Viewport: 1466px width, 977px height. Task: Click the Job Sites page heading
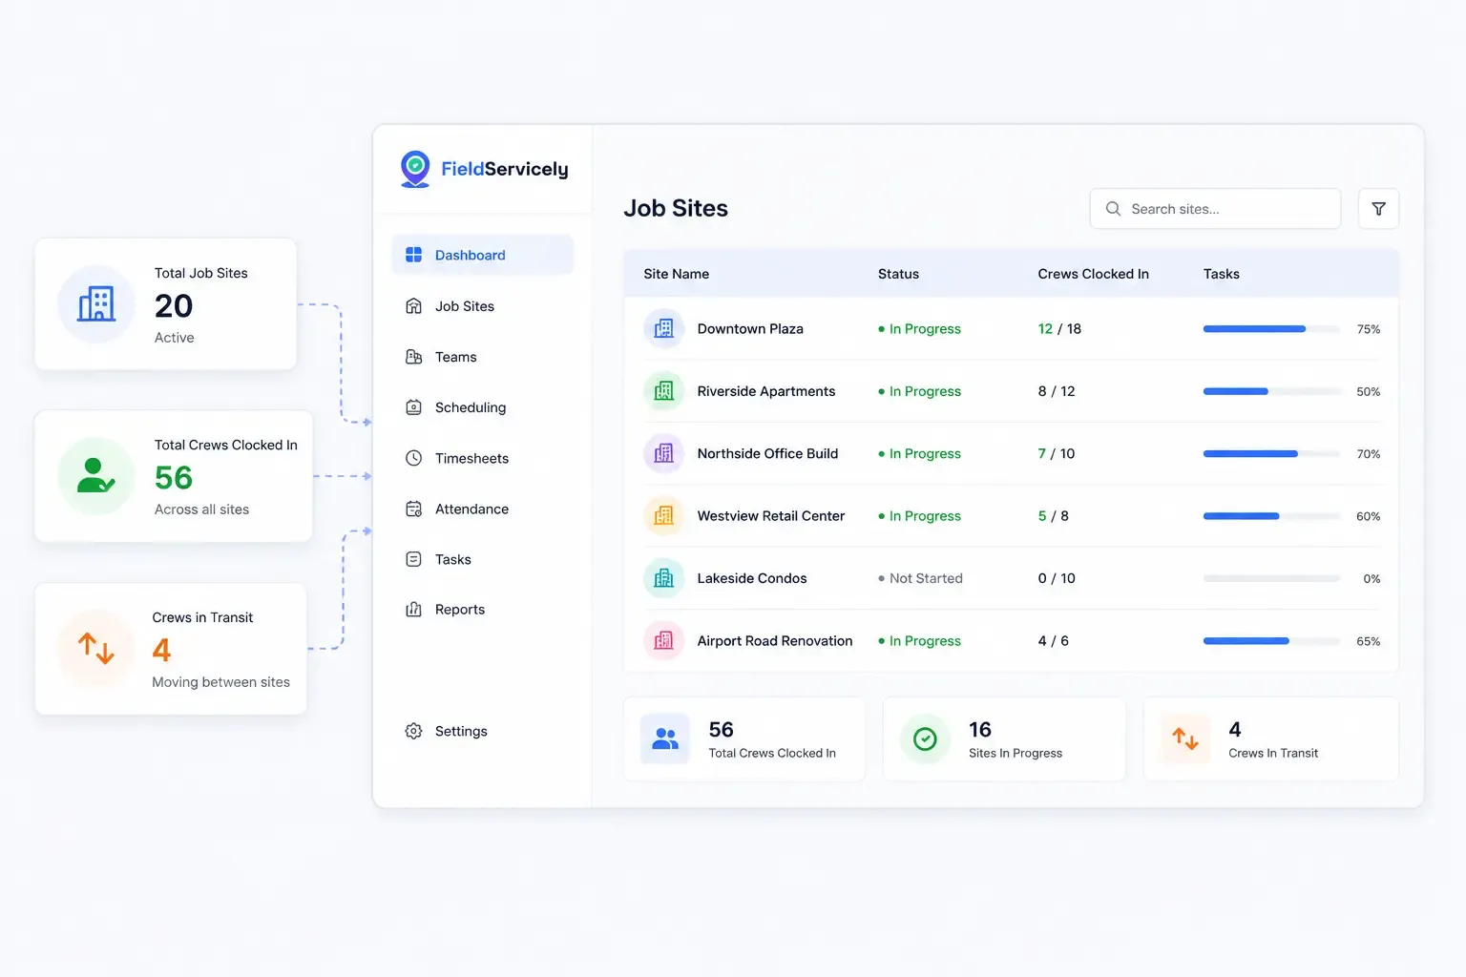pyautogui.click(x=676, y=208)
